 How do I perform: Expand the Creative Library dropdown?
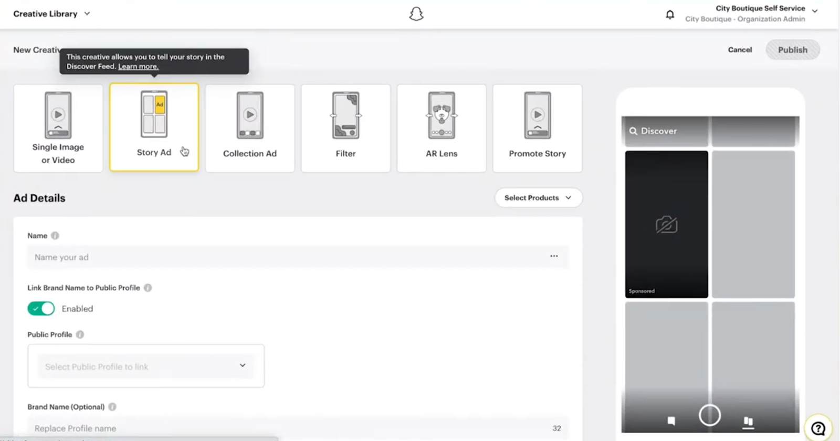[51, 14]
